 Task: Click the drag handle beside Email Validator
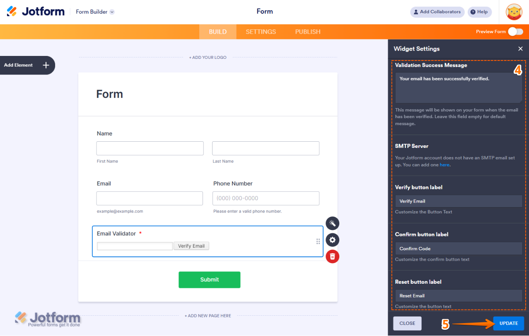[318, 241]
